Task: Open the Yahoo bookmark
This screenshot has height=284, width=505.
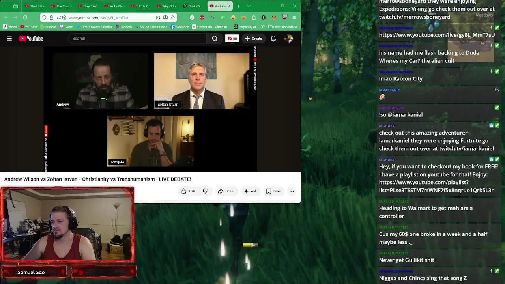Action: (10, 27)
